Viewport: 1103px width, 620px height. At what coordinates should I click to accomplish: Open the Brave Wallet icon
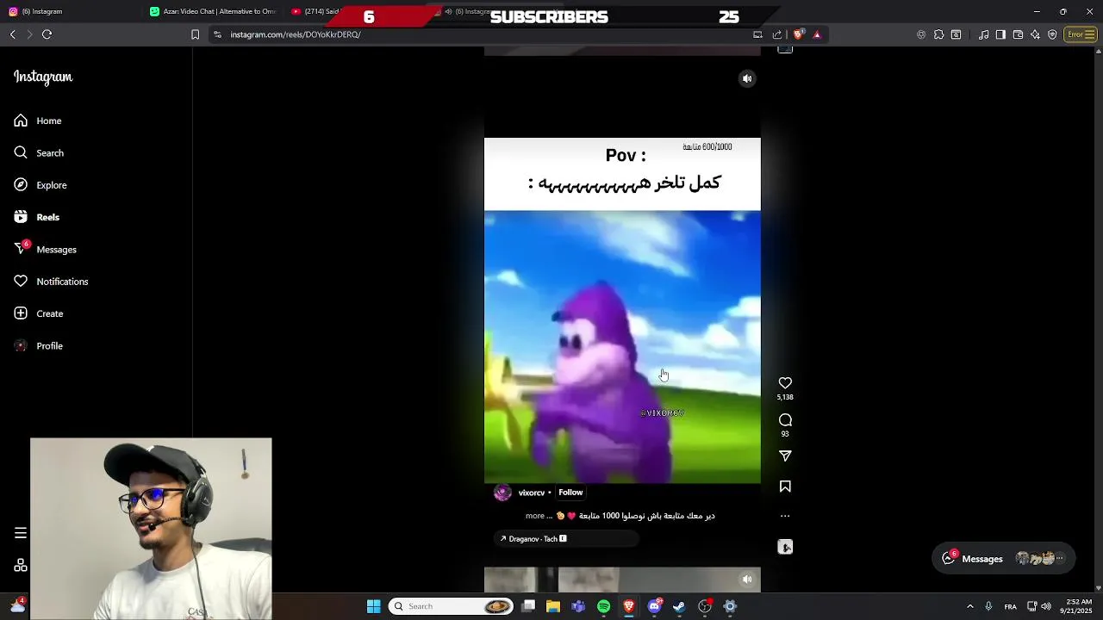(x=1018, y=34)
